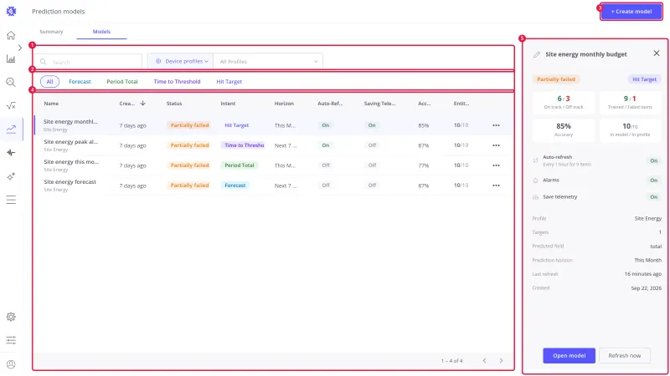Open the All Profiles combo box
This screenshot has height=376, width=670.
tap(268, 61)
